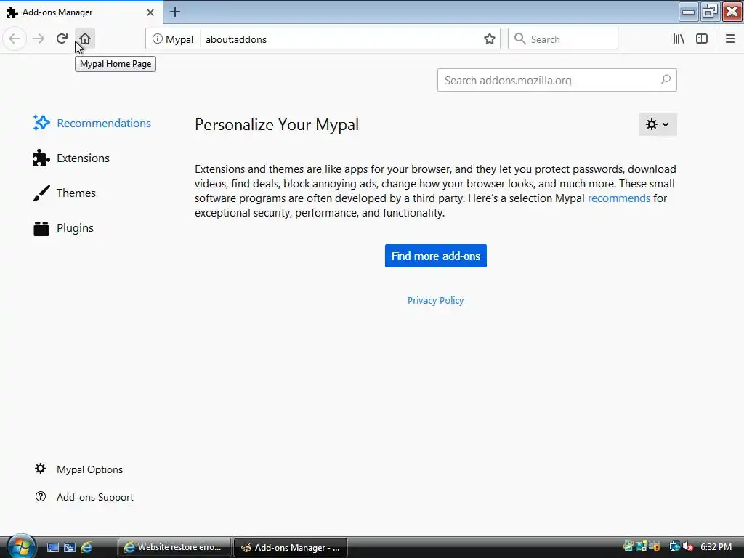
Task: Open Mypal Options
Action: click(x=78, y=469)
